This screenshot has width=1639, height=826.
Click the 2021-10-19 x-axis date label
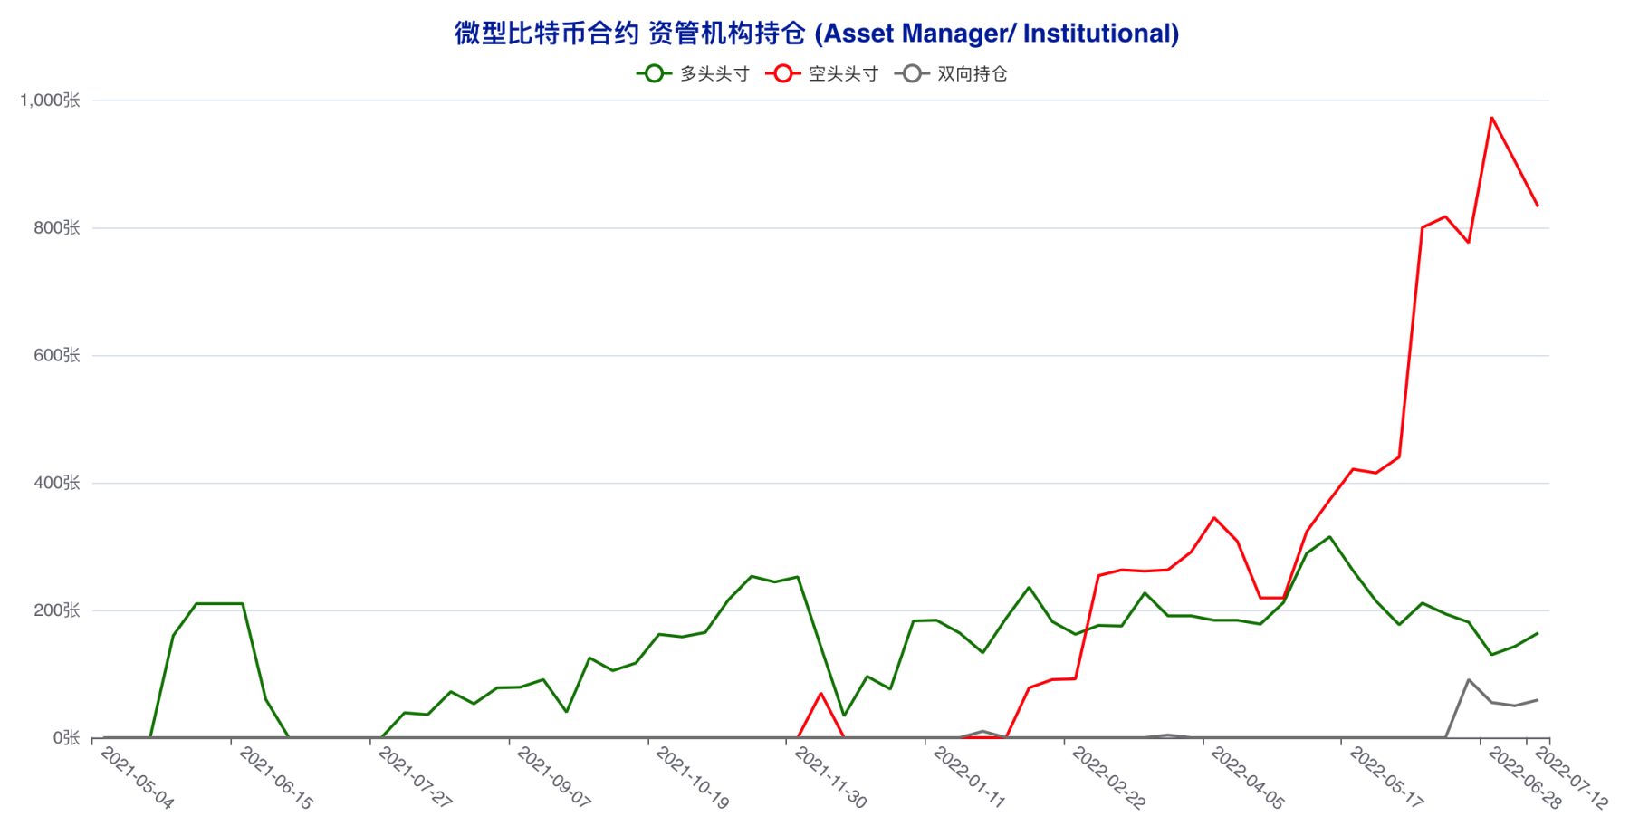(x=692, y=778)
